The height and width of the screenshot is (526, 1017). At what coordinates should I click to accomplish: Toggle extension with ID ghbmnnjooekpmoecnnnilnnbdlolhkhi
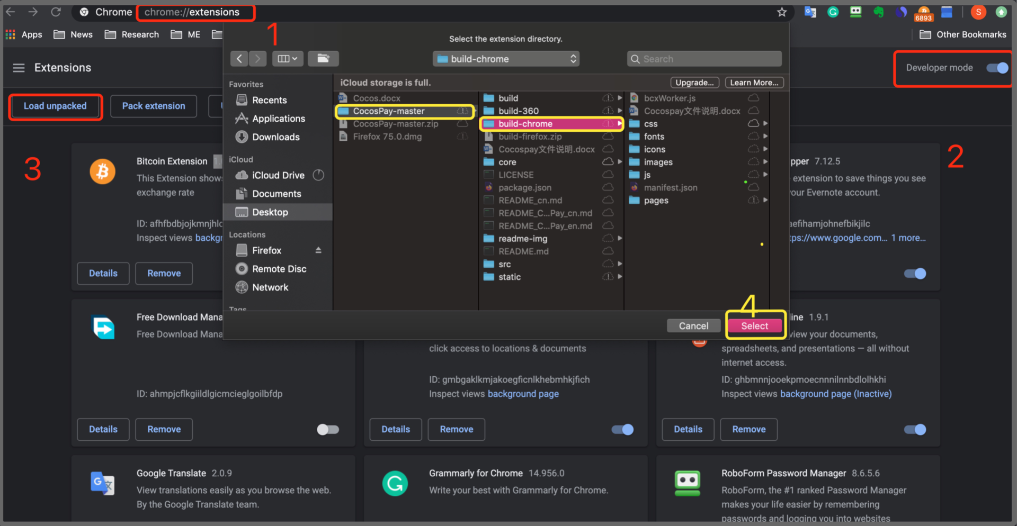[915, 430]
